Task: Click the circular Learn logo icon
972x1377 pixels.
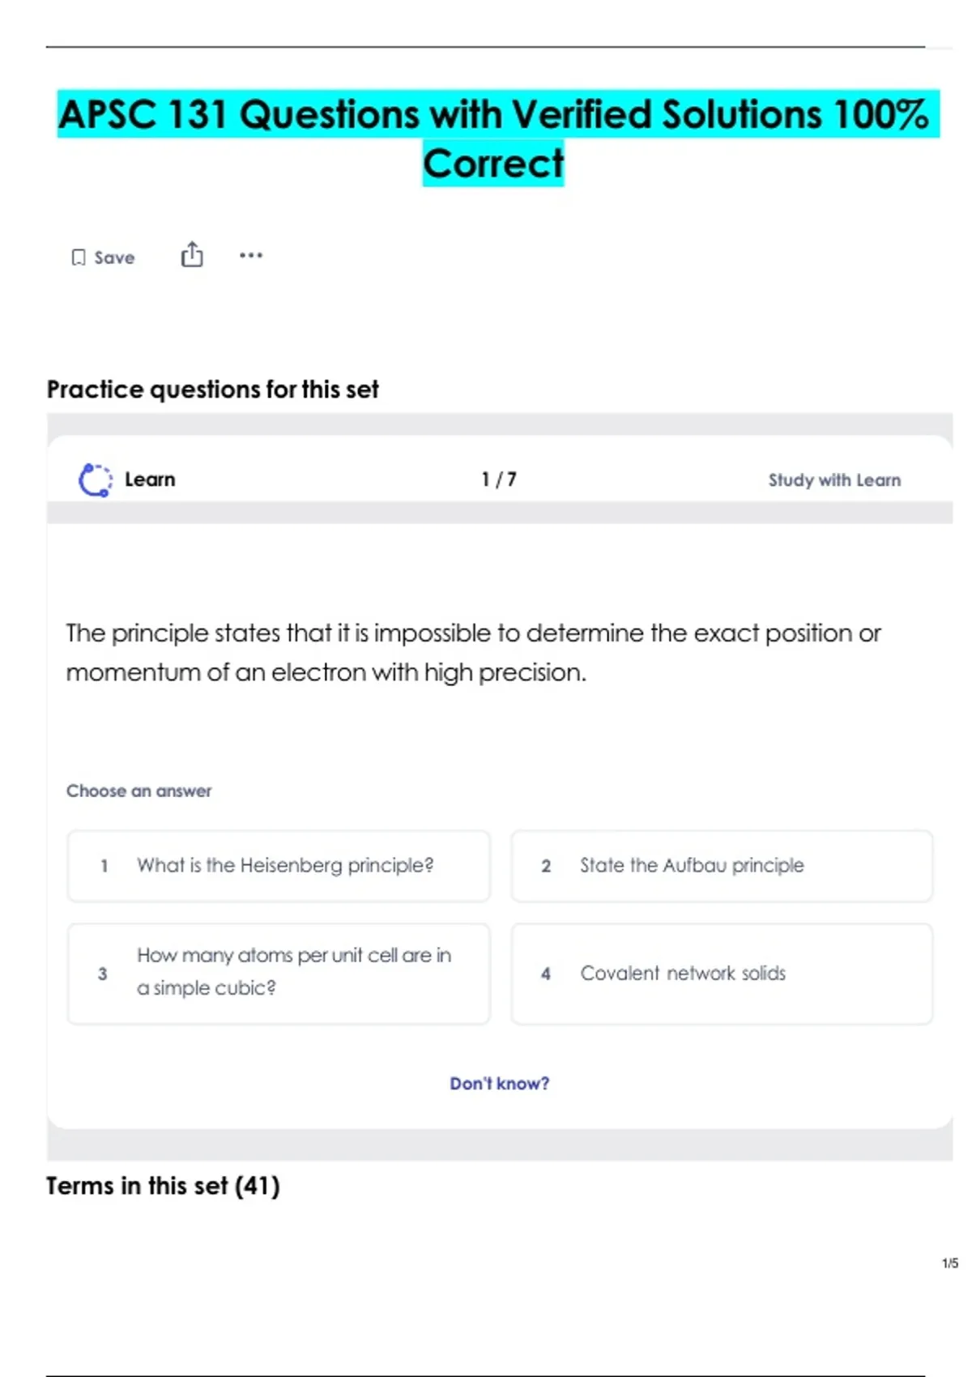Action: pos(95,480)
